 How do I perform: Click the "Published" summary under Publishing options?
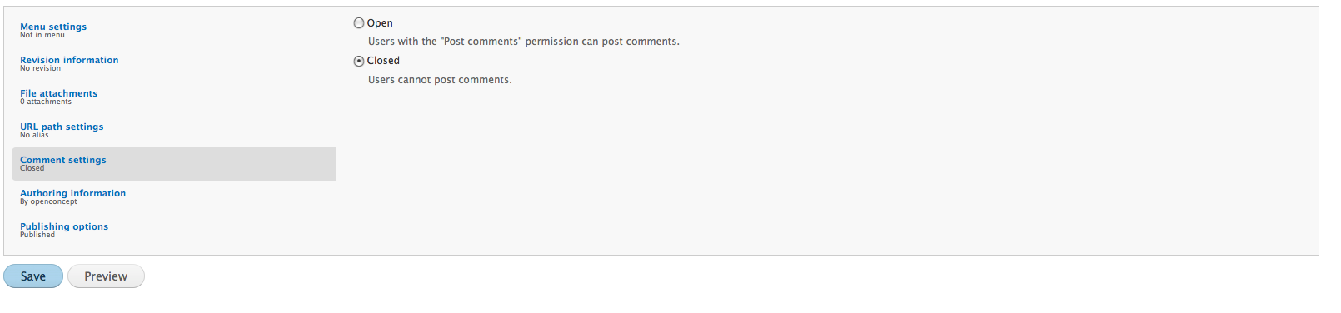click(37, 235)
